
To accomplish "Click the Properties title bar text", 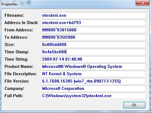I will 9,4.
